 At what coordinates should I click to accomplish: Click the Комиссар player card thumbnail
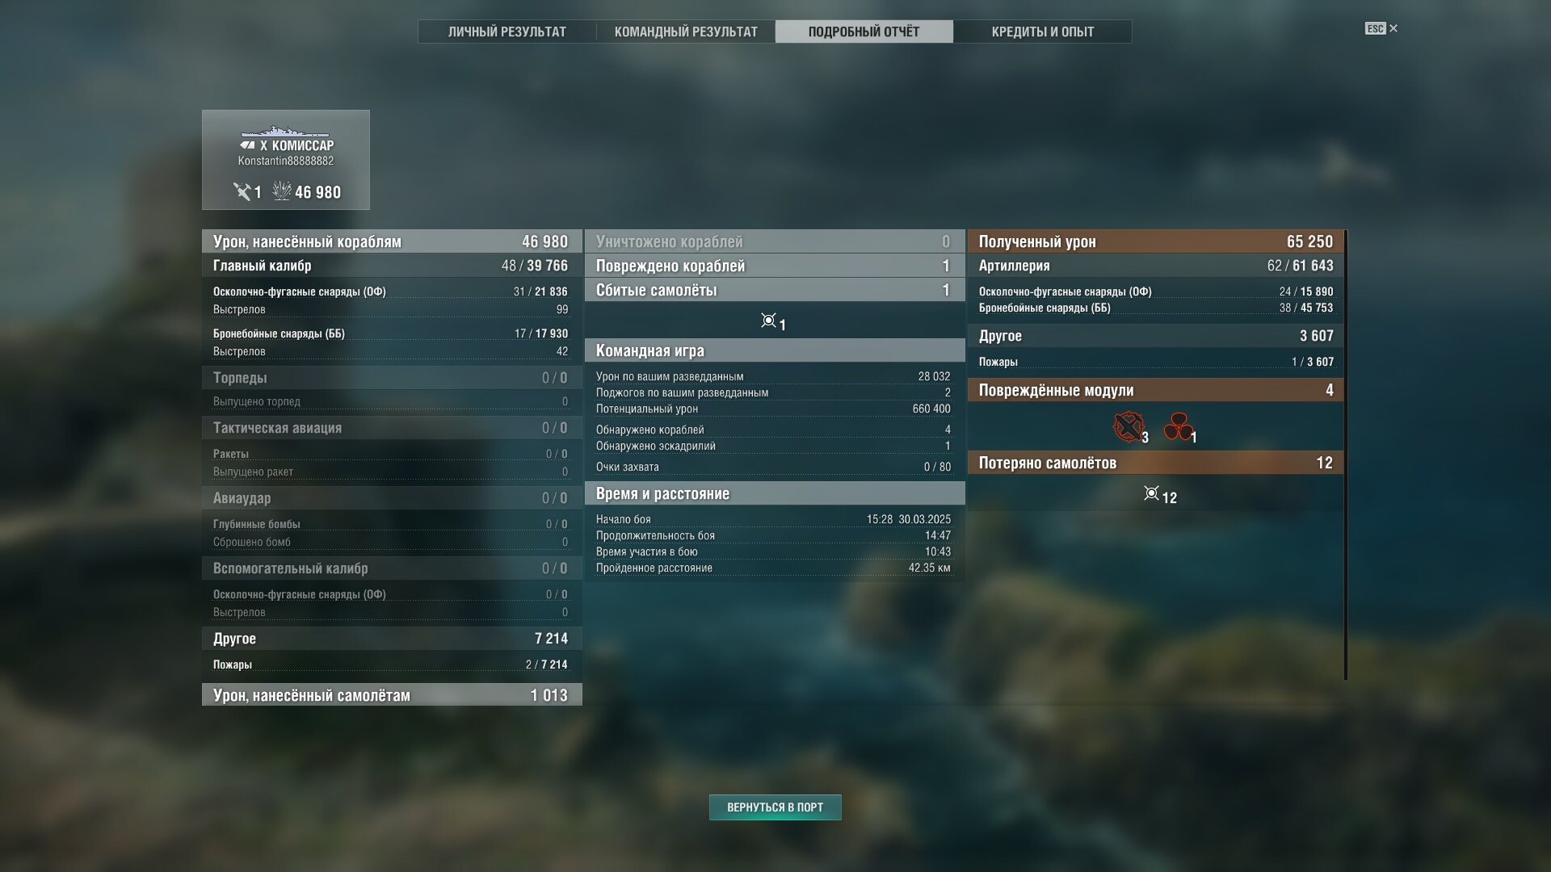[x=286, y=160]
